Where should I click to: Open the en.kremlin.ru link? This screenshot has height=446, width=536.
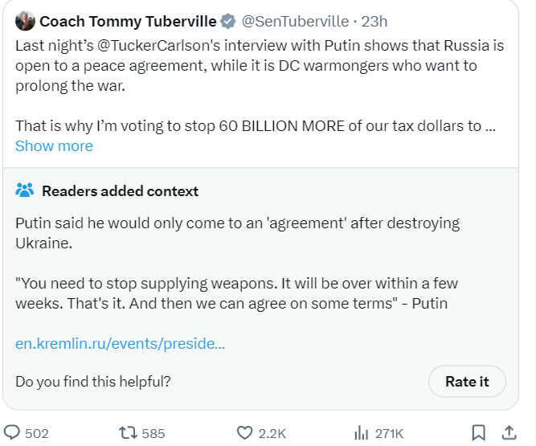pyautogui.click(x=120, y=344)
